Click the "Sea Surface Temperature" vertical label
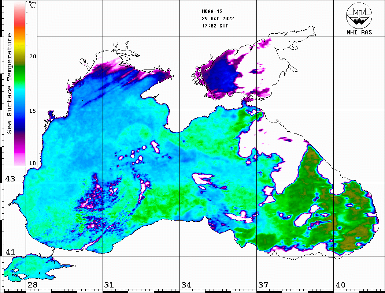This screenshot has height=293, width=385. (x=9, y=83)
